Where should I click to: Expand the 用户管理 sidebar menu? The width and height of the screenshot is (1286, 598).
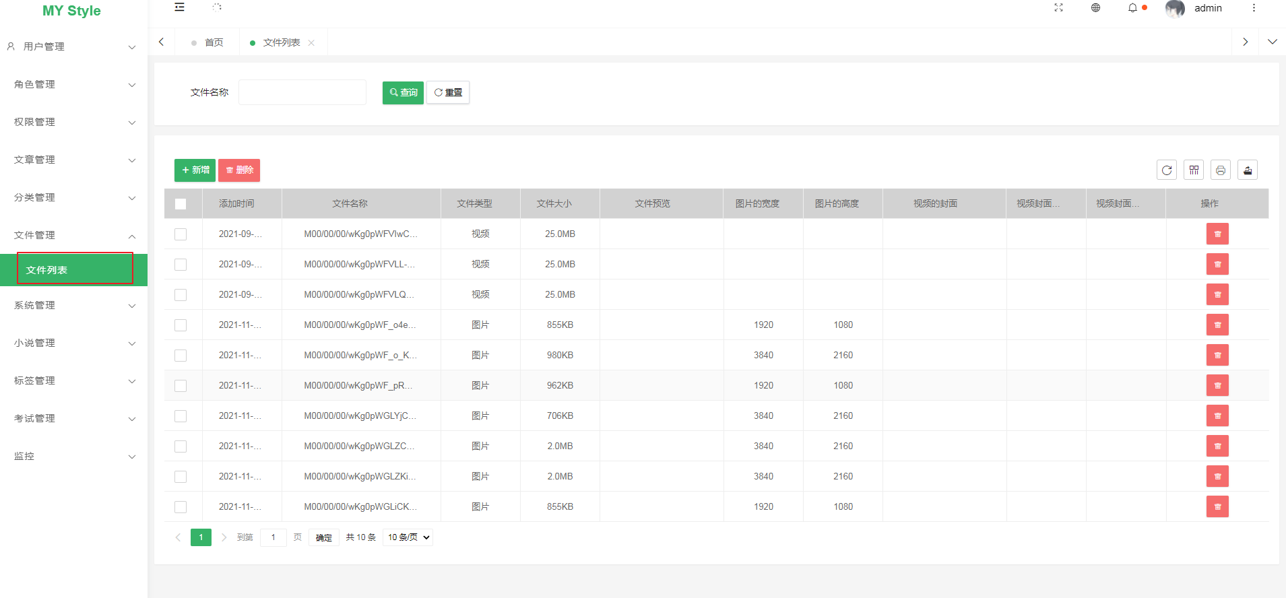[x=73, y=46]
